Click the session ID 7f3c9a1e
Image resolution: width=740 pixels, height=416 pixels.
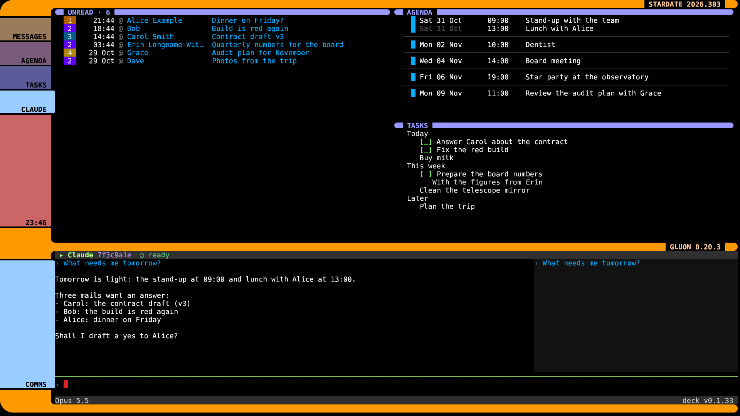[x=114, y=255]
